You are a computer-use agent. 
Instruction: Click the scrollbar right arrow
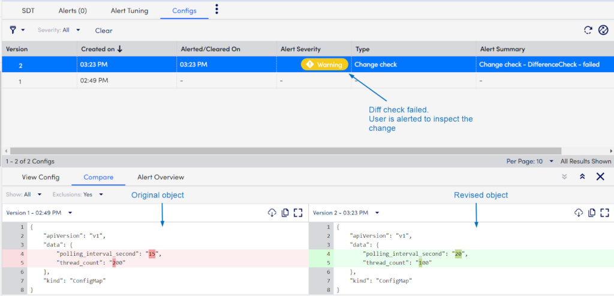[611, 151]
